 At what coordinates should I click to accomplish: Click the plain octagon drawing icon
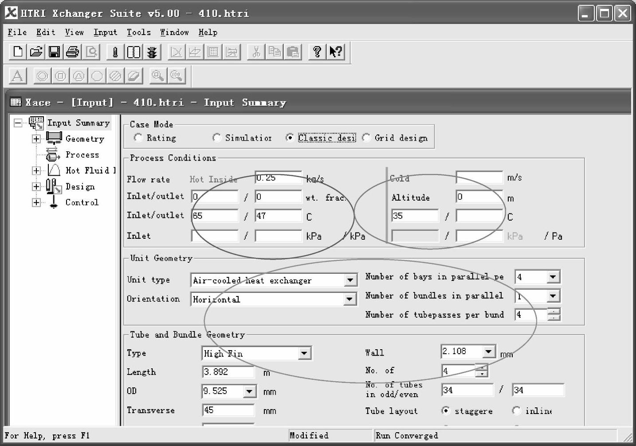pos(97,76)
